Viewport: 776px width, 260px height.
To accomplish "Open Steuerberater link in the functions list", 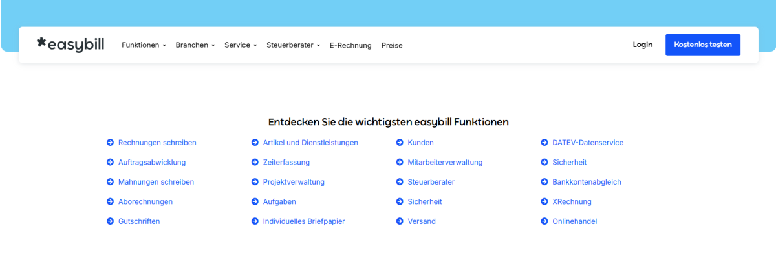I will pyautogui.click(x=431, y=182).
